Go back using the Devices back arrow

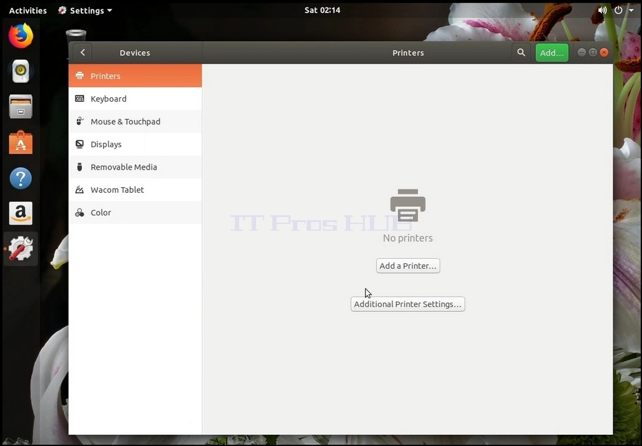click(x=82, y=53)
